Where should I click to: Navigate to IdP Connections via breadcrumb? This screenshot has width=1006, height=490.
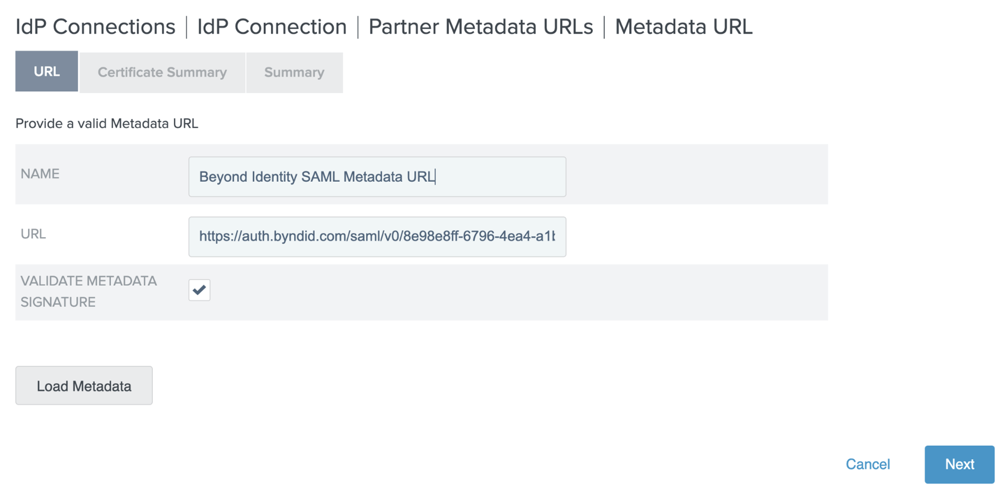pyautogui.click(x=94, y=26)
